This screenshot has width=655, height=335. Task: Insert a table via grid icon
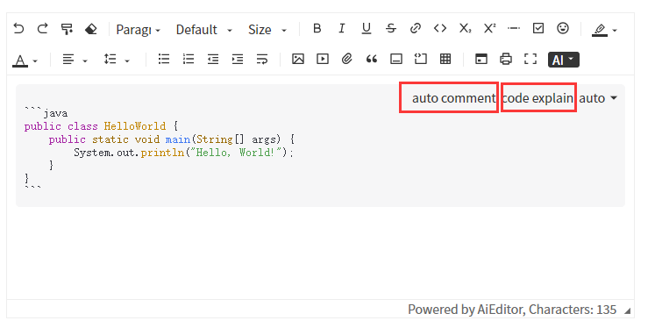445,59
